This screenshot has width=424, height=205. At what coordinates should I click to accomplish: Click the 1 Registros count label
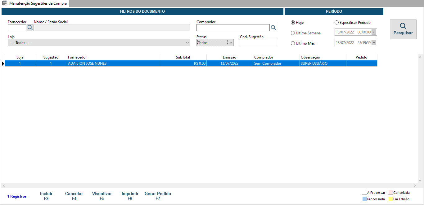(17, 196)
